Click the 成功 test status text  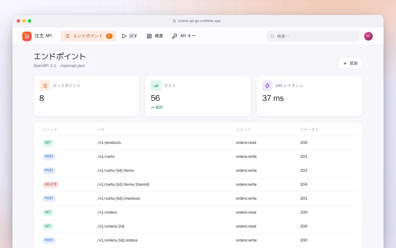(x=159, y=107)
